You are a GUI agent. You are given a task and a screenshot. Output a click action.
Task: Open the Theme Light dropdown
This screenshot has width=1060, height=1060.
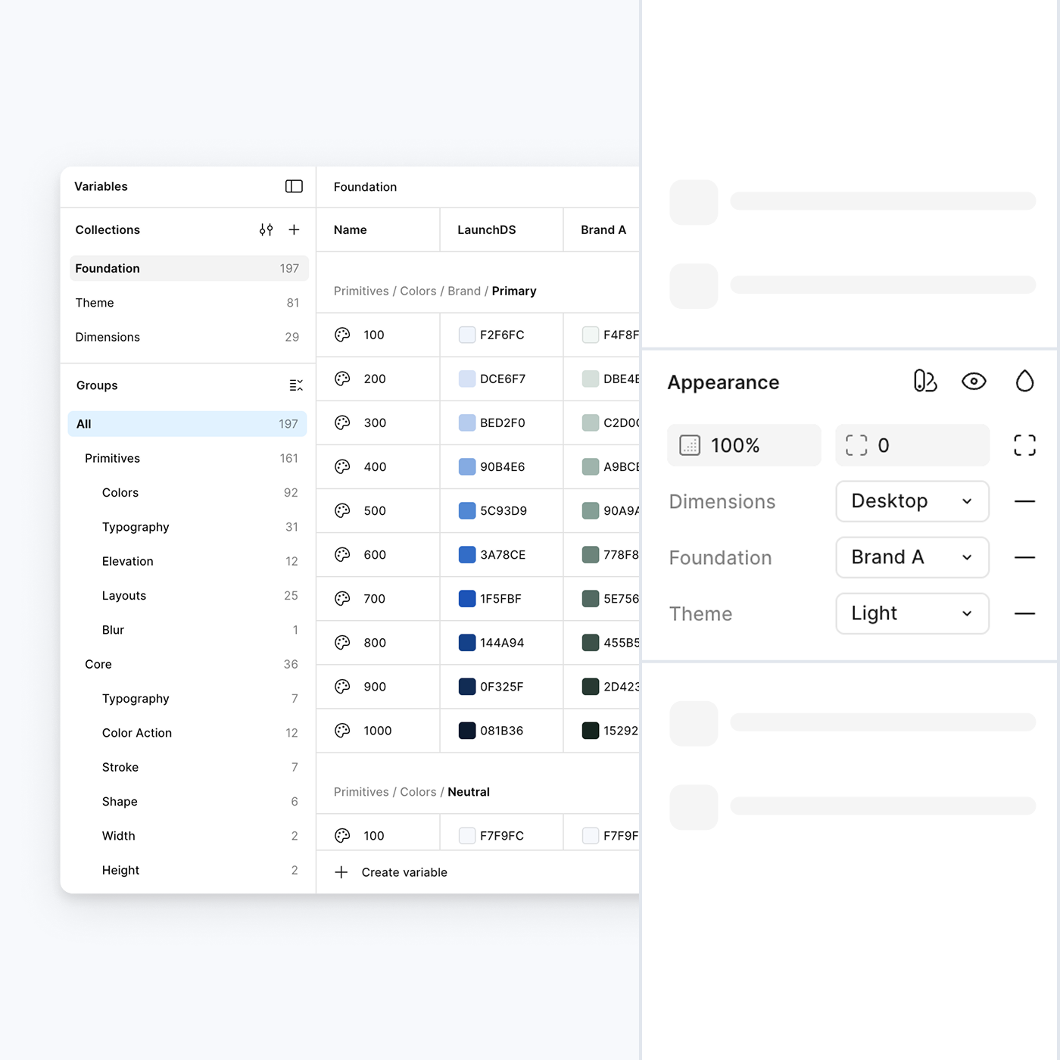912,613
